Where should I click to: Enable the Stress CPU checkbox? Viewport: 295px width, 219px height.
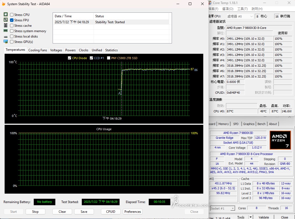[x=12, y=15]
